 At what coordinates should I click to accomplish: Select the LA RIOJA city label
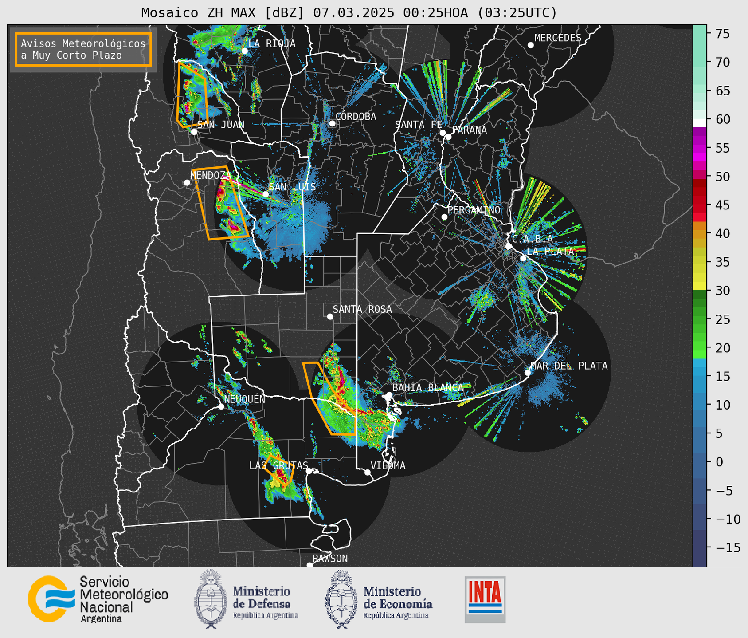pyautogui.click(x=272, y=43)
